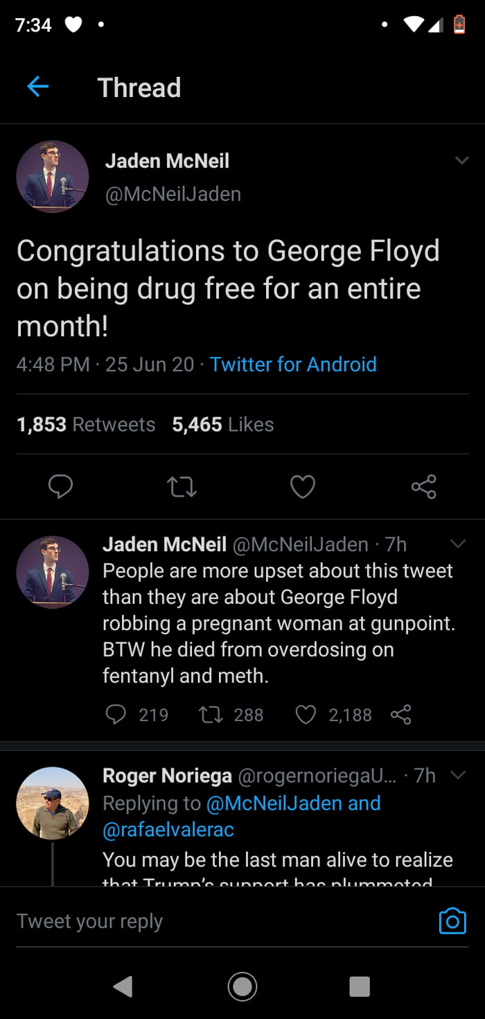Open the dropdown on Jaden McNeil's reply
The image size is (485, 1019).
coord(458,544)
